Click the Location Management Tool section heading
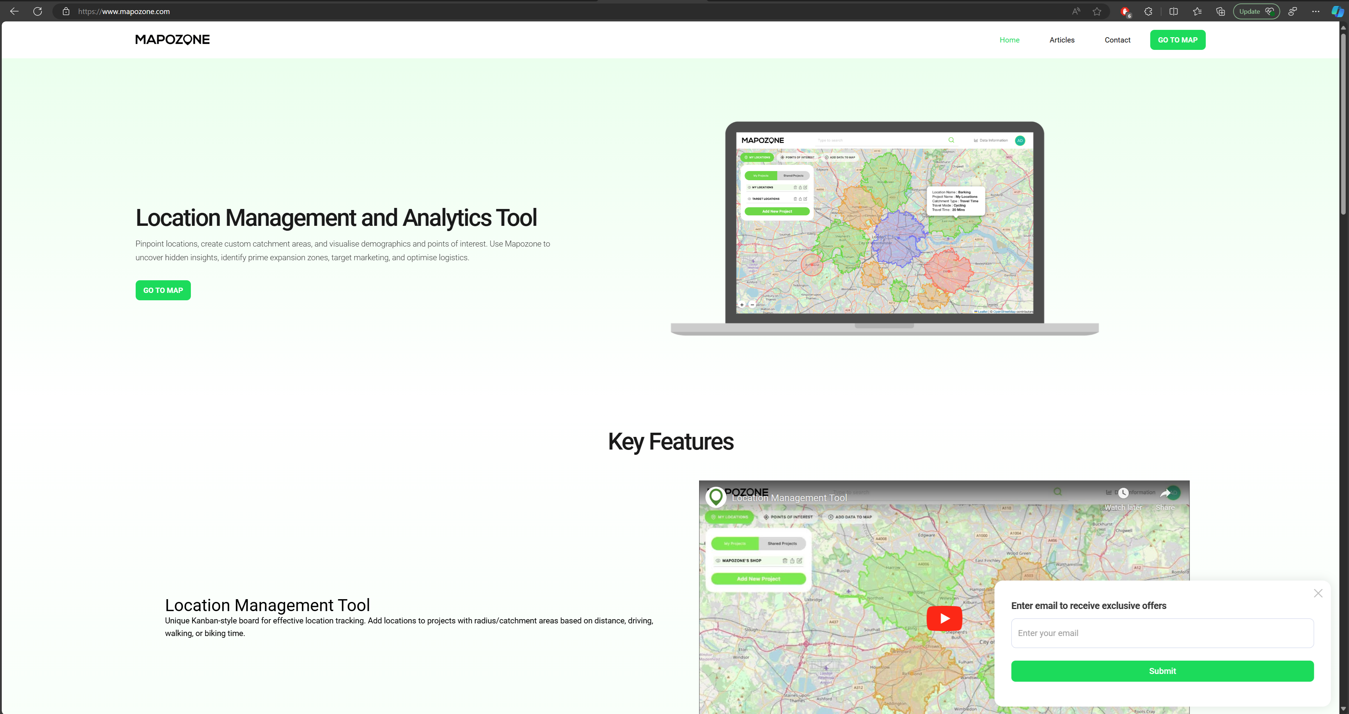Image resolution: width=1349 pixels, height=714 pixels. [267, 605]
